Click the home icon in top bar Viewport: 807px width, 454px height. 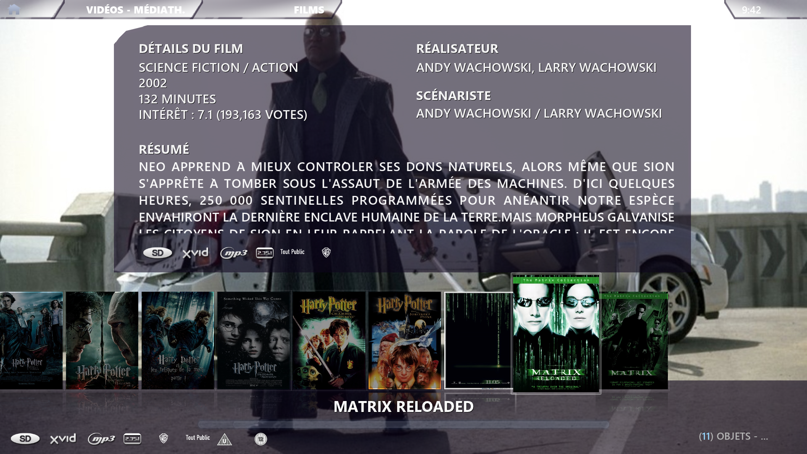(x=14, y=10)
